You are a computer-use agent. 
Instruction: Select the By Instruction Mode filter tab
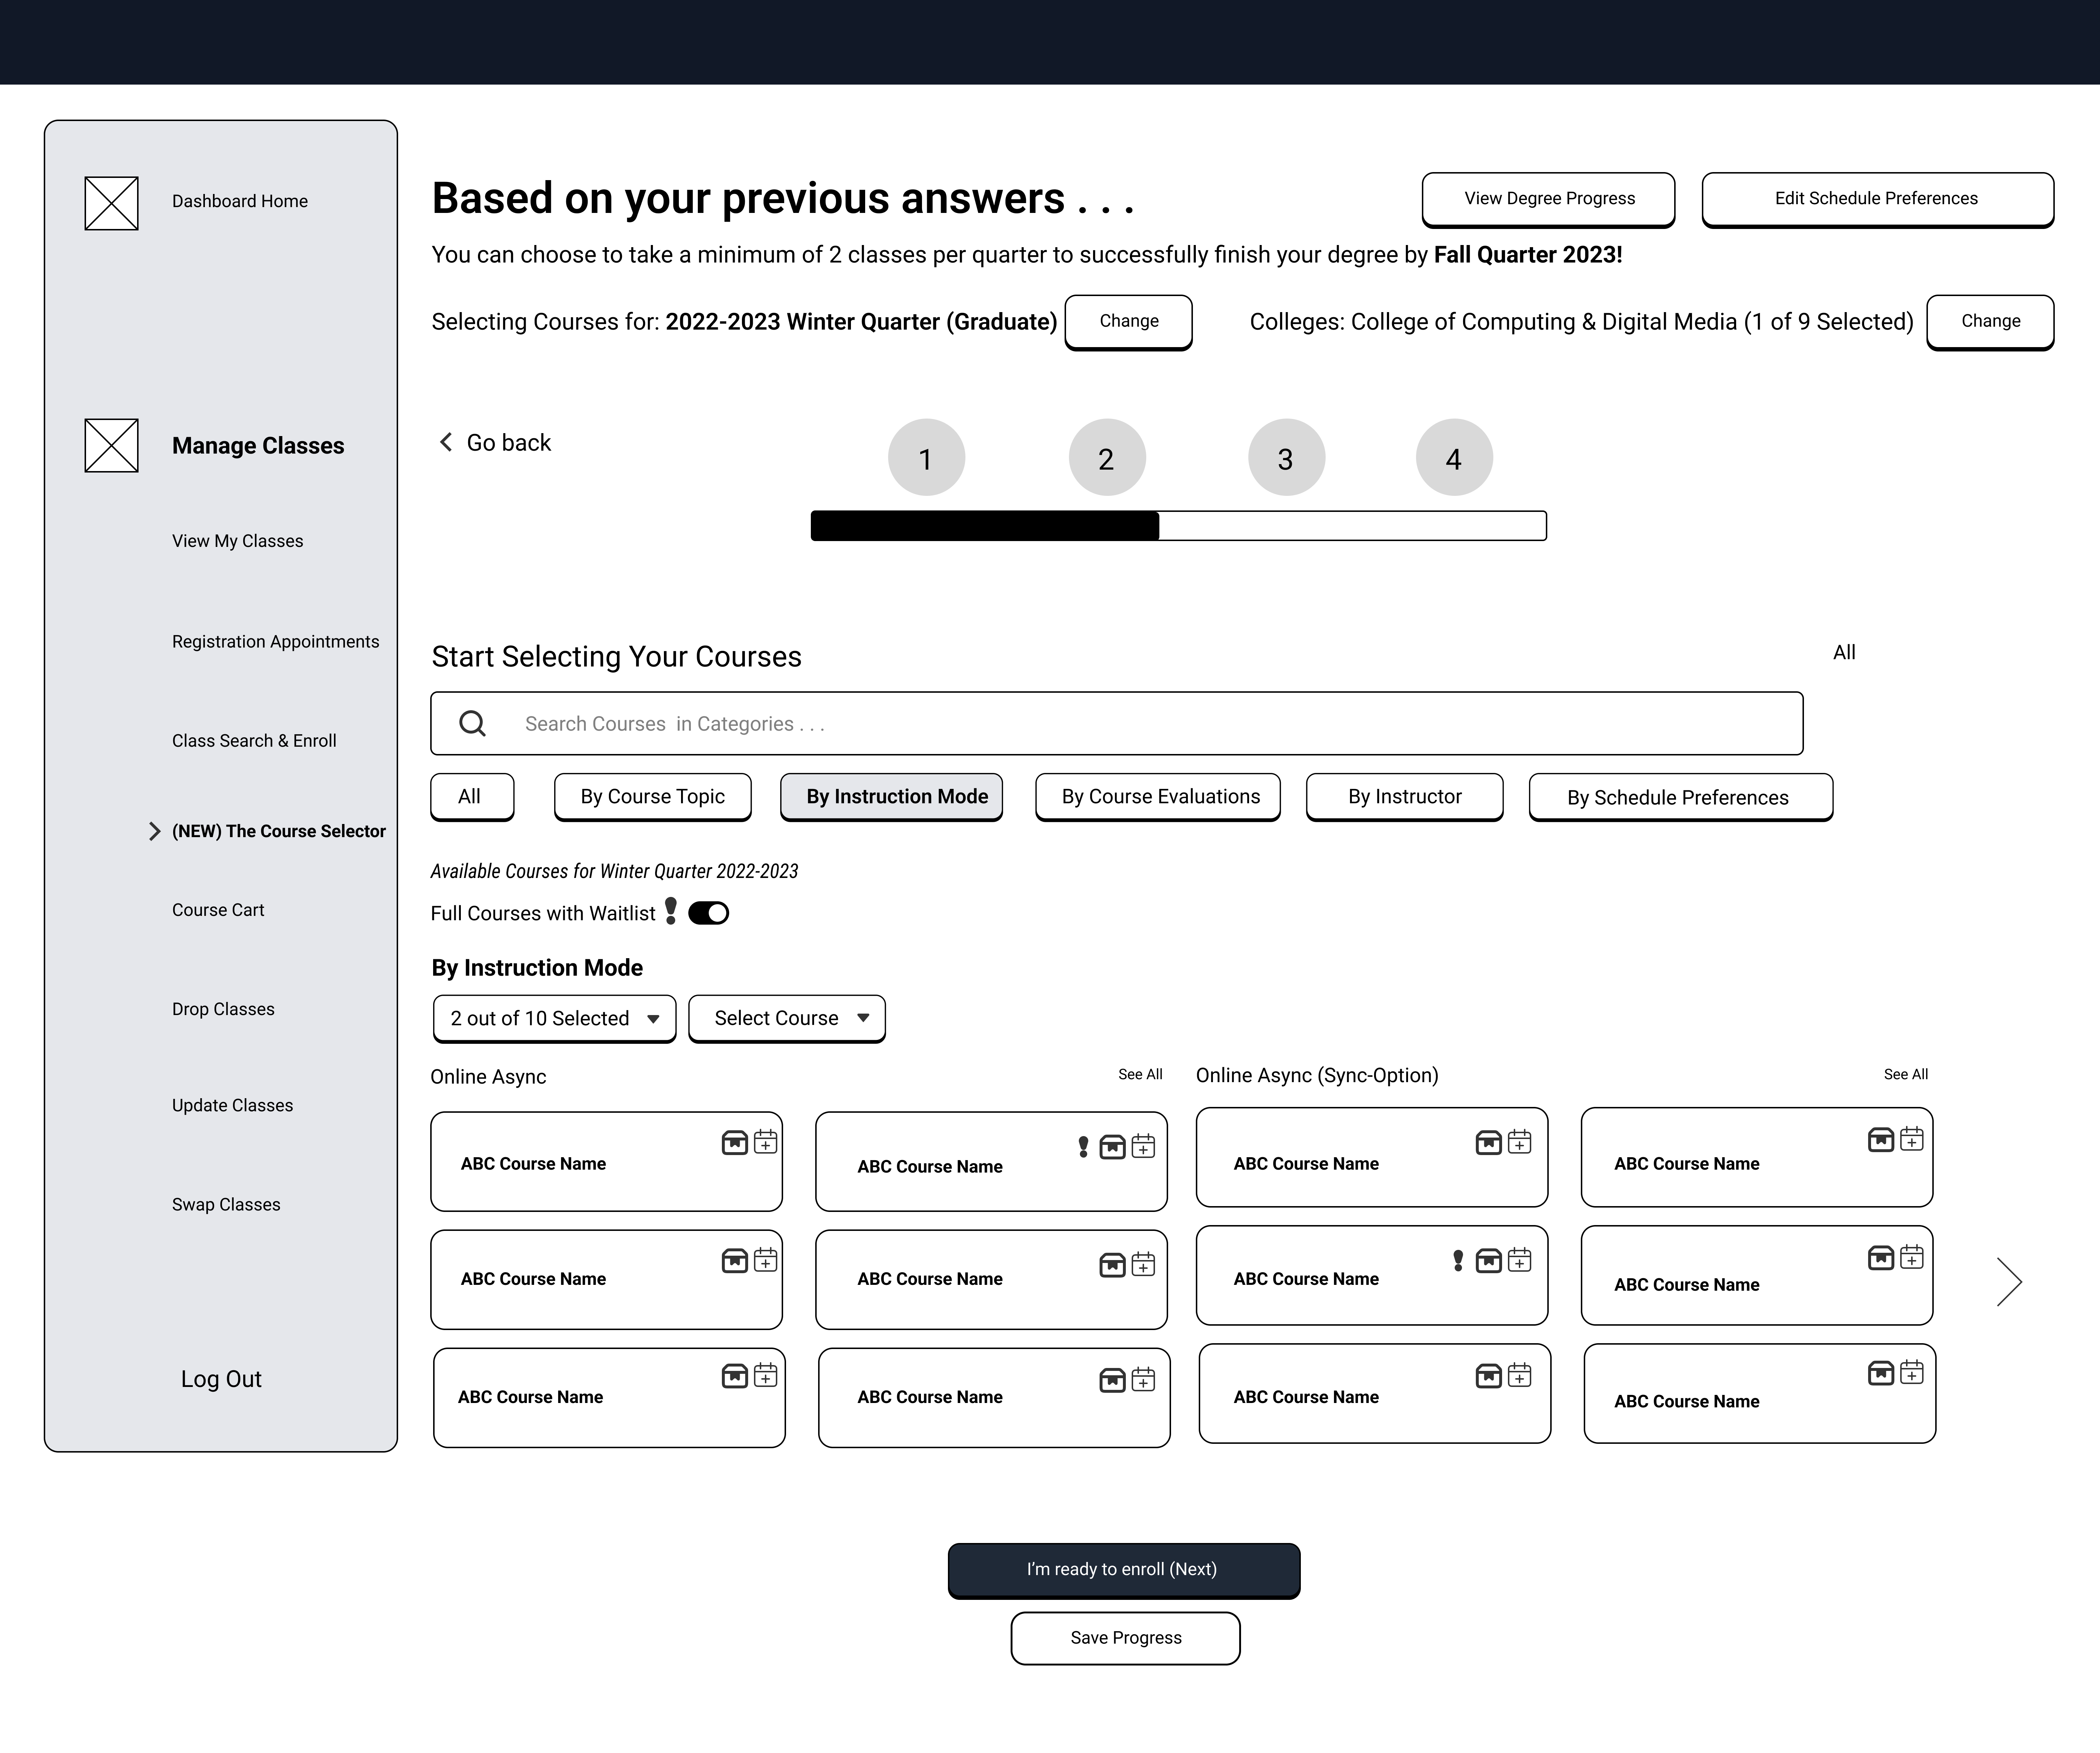point(895,797)
